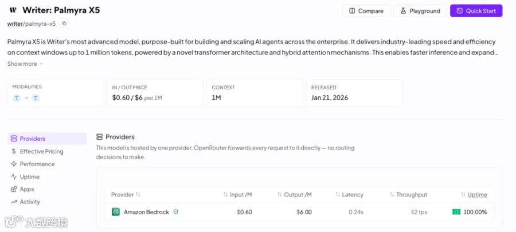Sort table by Provider column
516x232 pixels.
tap(126, 195)
